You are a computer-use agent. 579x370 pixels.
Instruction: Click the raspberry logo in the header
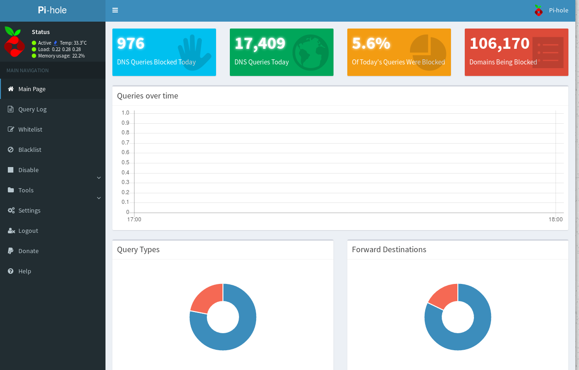(x=538, y=10)
